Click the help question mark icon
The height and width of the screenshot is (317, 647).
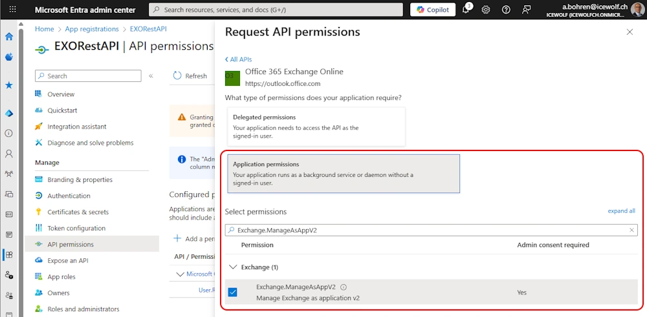point(506,10)
